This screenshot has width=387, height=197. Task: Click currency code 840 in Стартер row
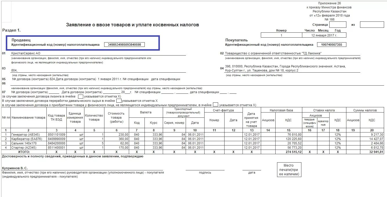(137, 148)
